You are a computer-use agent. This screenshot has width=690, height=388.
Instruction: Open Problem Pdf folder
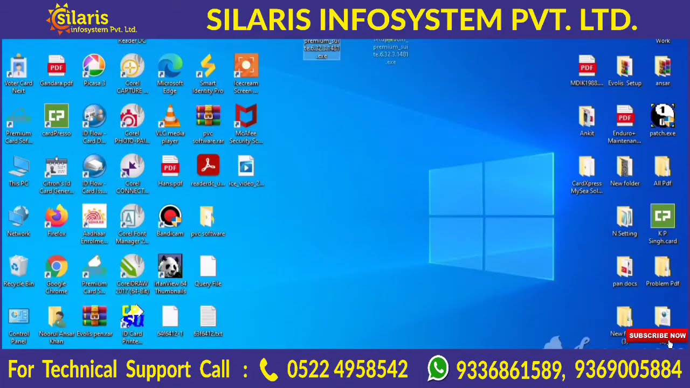click(663, 271)
